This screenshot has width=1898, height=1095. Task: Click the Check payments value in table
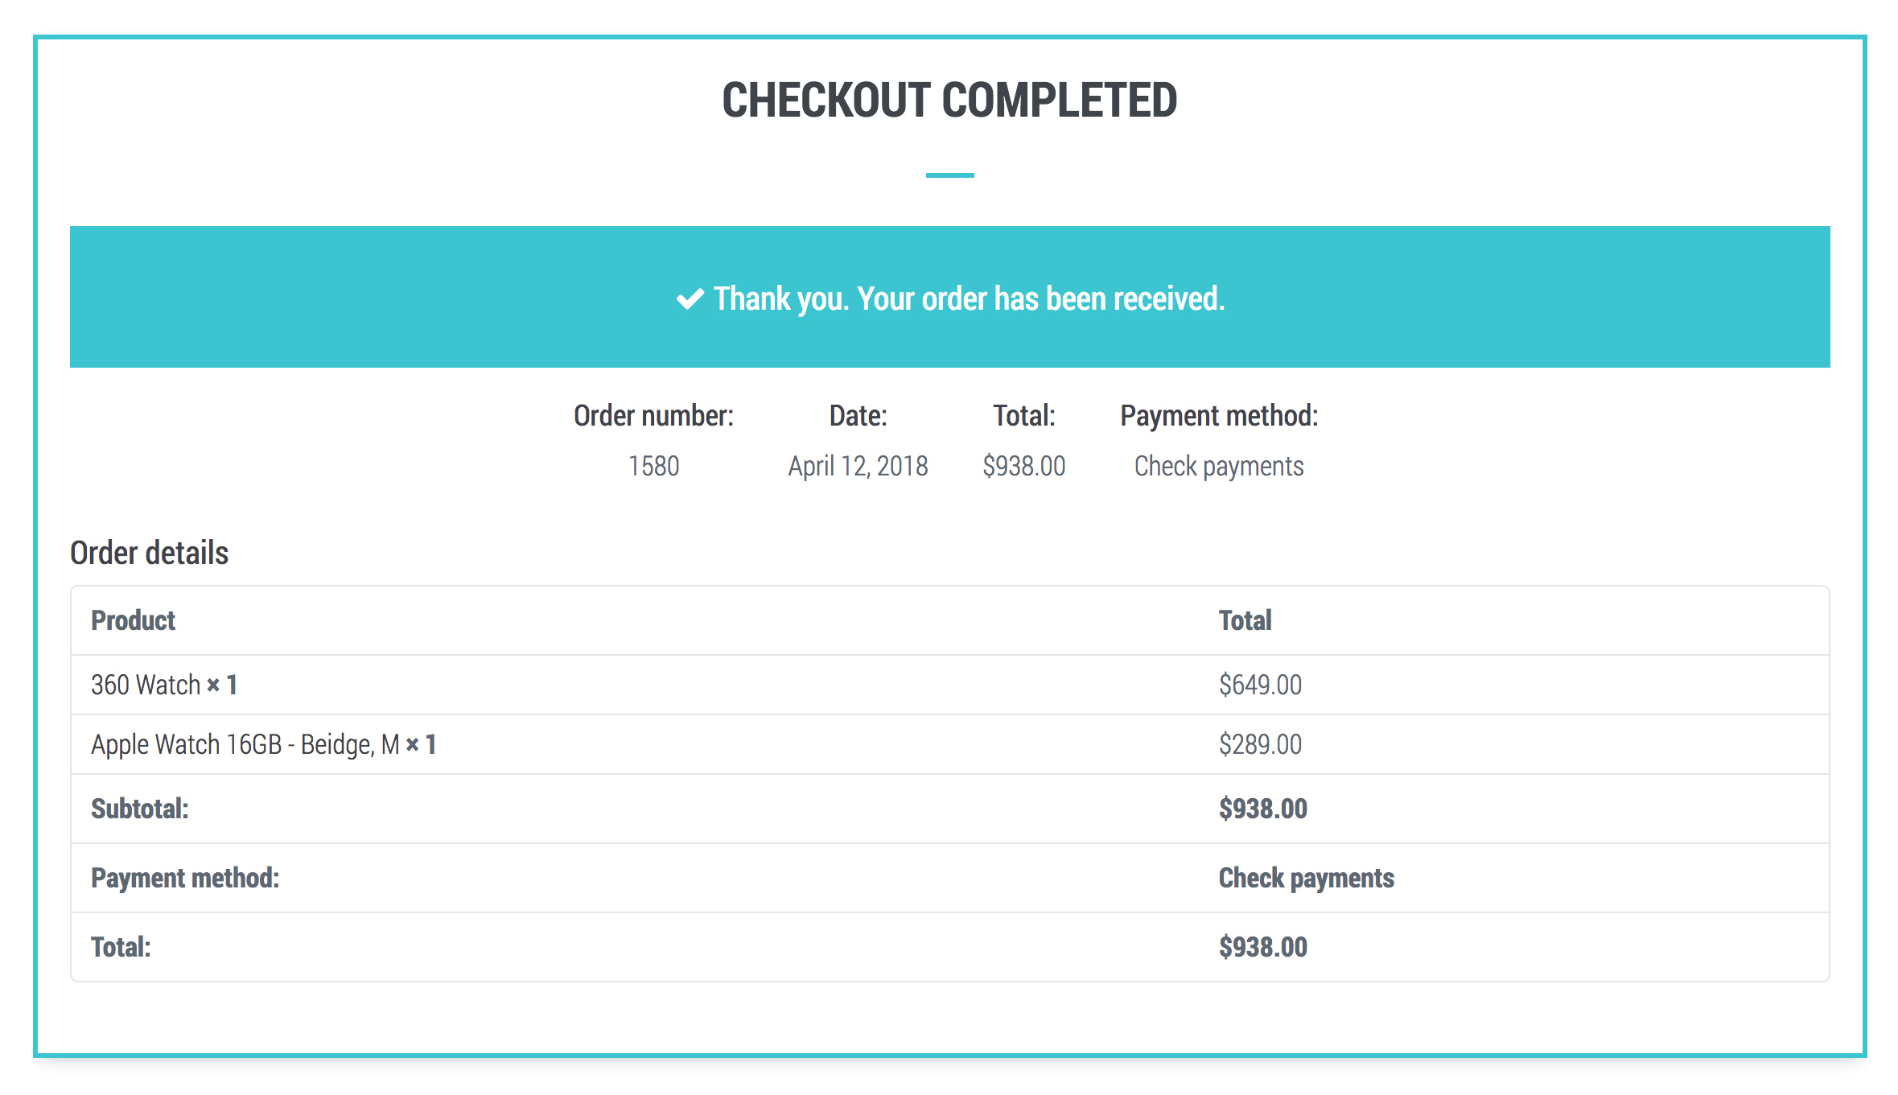click(1306, 878)
